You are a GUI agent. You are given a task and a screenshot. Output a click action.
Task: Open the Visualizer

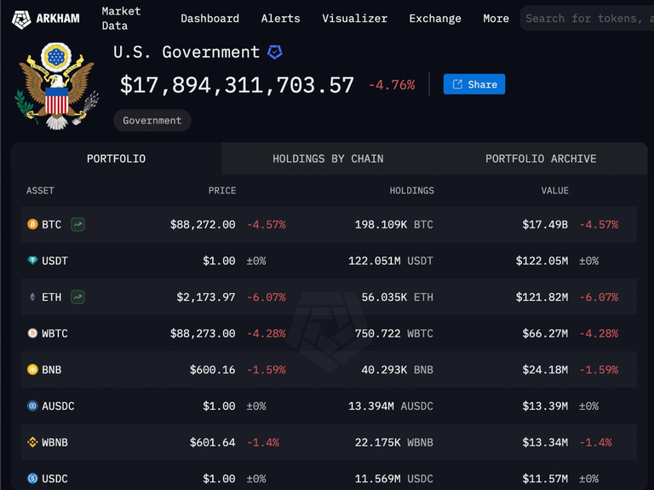pos(354,19)
